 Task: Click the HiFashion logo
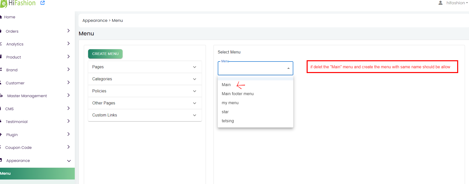pyautogui.click(x=18, y=4)
